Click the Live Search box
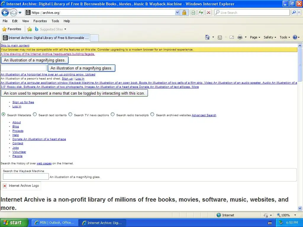This screenshot has width=303, height=227. coord(252,12)
